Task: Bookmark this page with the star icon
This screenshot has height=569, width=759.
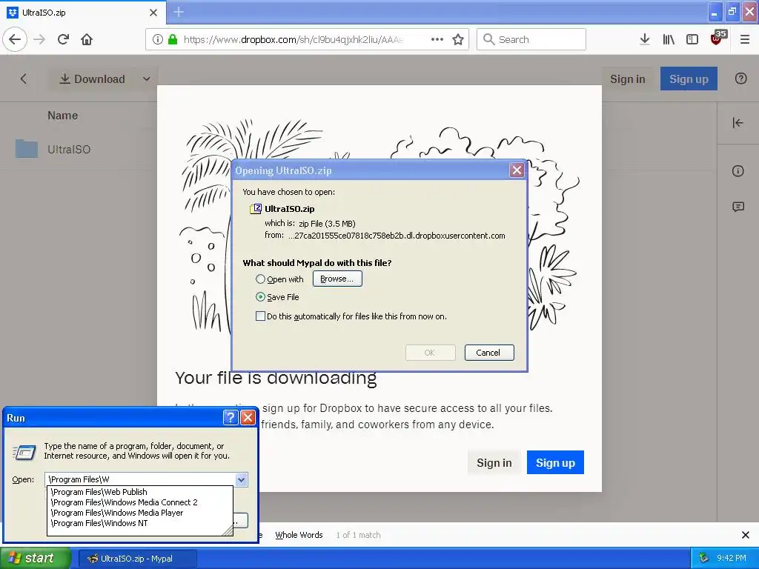Action: pyautogui.click(x=458, y=39)
